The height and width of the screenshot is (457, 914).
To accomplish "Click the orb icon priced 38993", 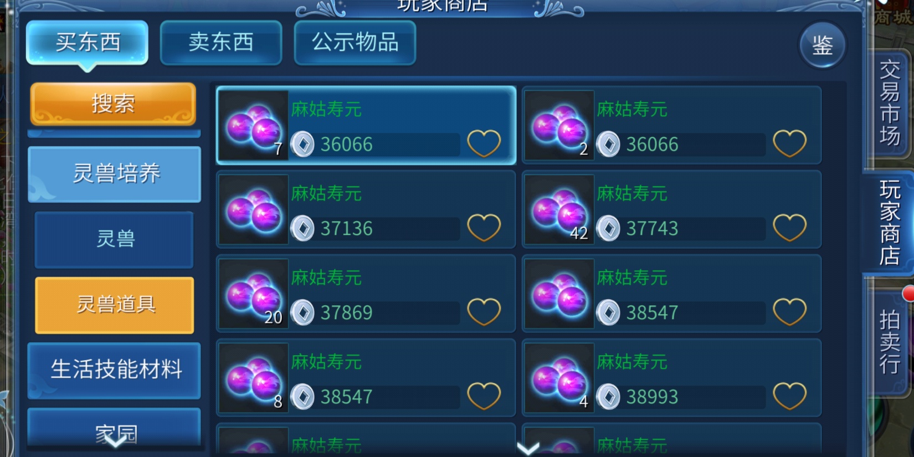I will (x=559, y=378).
